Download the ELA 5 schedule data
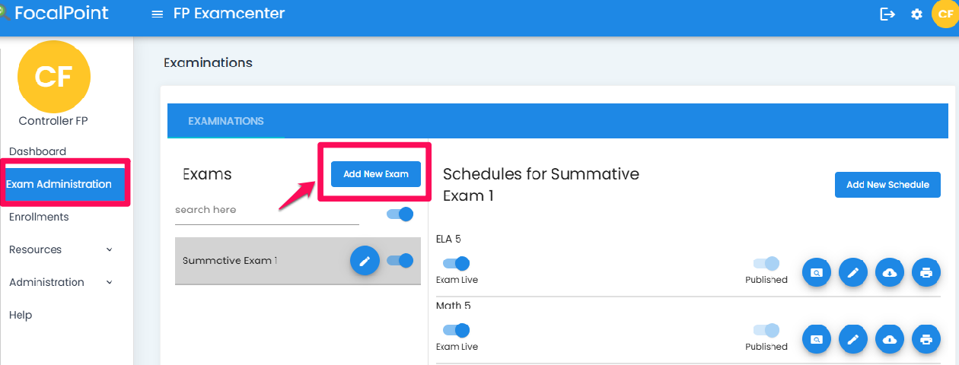959x365 pixels. click(x=890, y=272)
